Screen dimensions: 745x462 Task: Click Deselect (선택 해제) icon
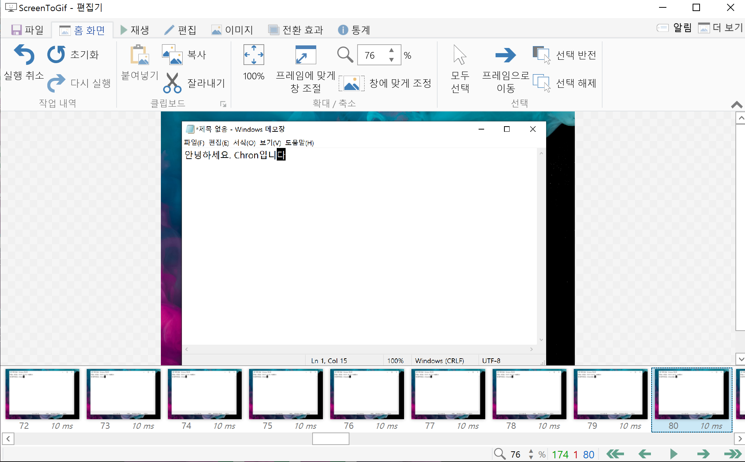[x=542, y=83]
